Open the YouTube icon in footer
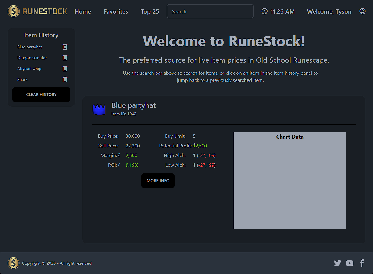The image size is (373, 274). point(350,263)
